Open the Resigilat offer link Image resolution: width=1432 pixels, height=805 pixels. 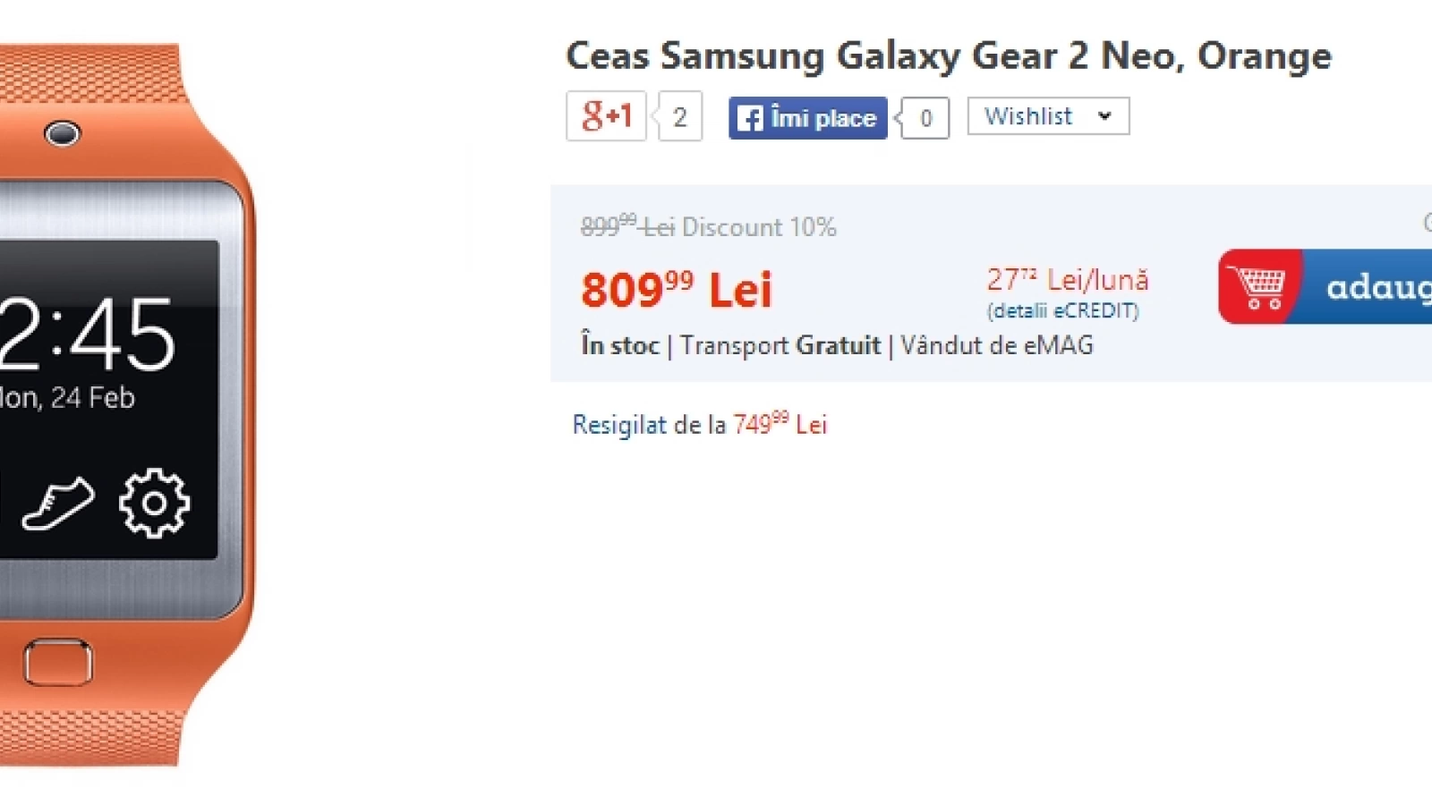(619, 424)
